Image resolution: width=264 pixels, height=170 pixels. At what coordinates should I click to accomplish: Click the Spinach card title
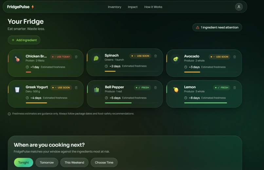click(x=112, y=56)
